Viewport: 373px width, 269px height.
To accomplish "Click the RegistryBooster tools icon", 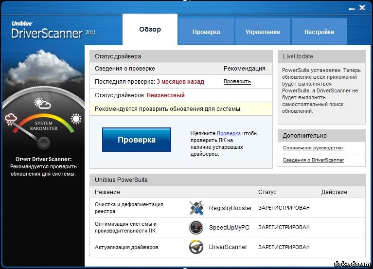I will 196,208.
